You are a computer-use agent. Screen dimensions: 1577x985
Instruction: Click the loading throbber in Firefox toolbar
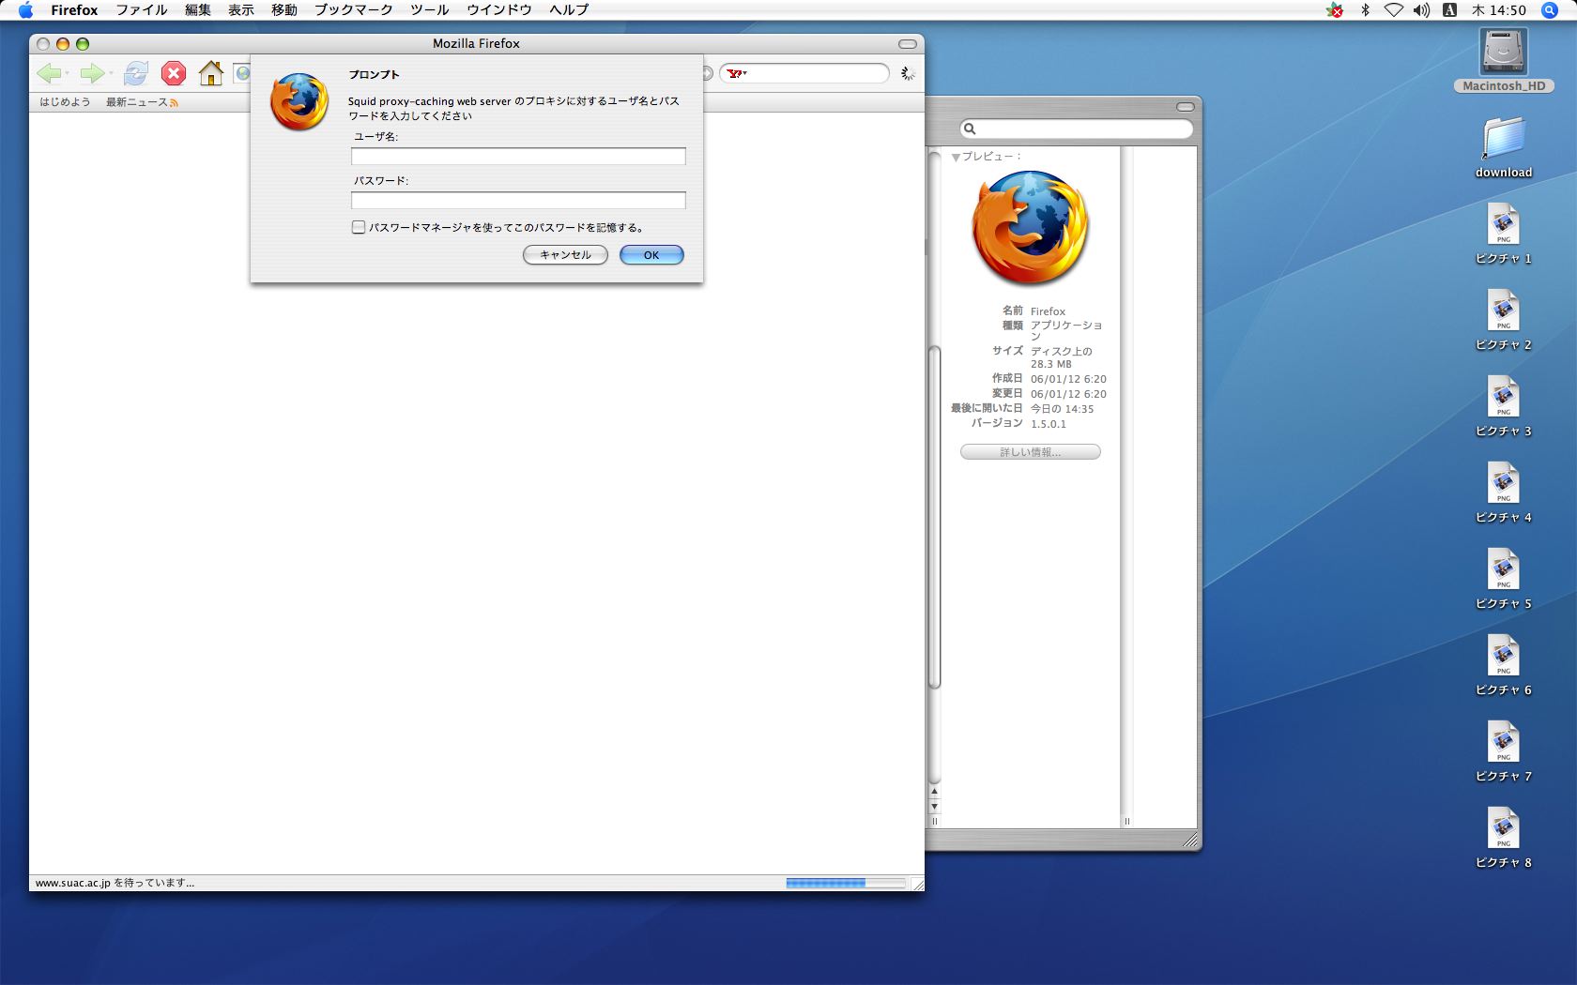tap(907, 73)
